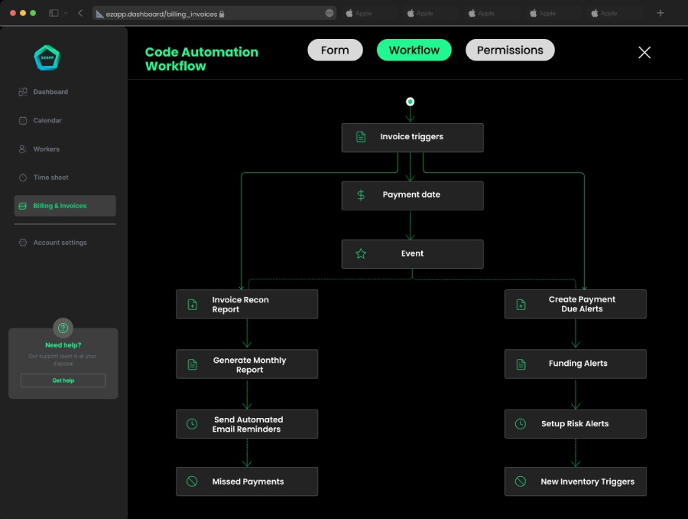Click the blocked icon on Missed Payments
Image resolution: width=688 pixels, height=519 pixels.
192,481
